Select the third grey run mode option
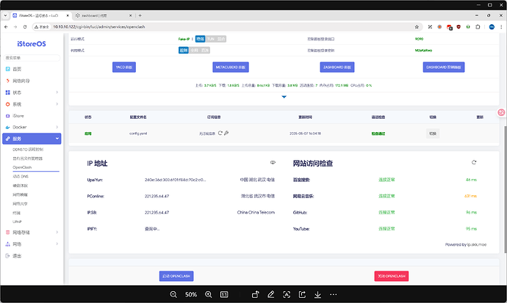 coord(221,39)
